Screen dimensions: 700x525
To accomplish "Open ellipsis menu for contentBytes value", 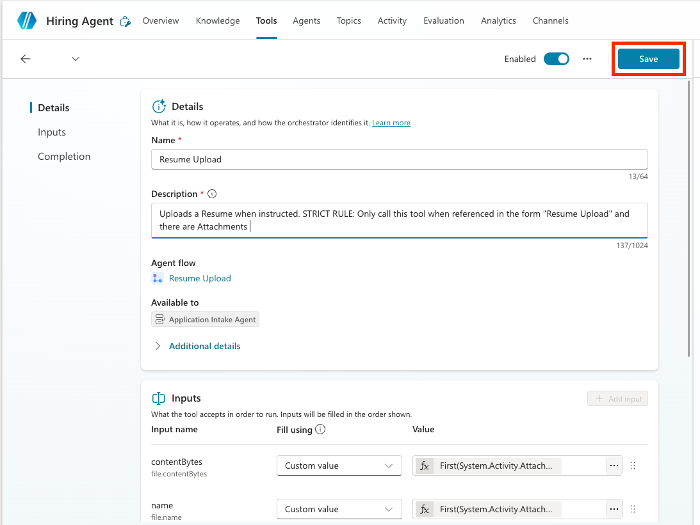I will 614,466.
